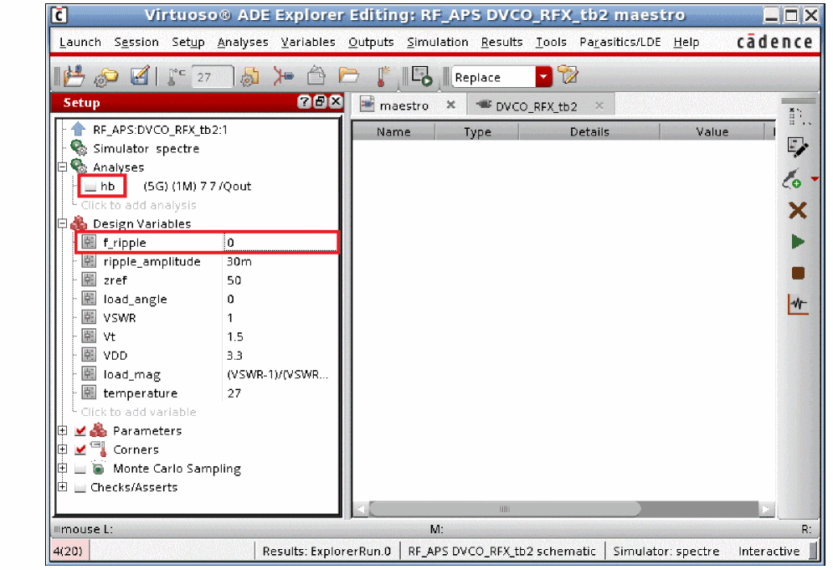
Task: Click the brown Stop simulation square icon
Action: pos(798,273)
